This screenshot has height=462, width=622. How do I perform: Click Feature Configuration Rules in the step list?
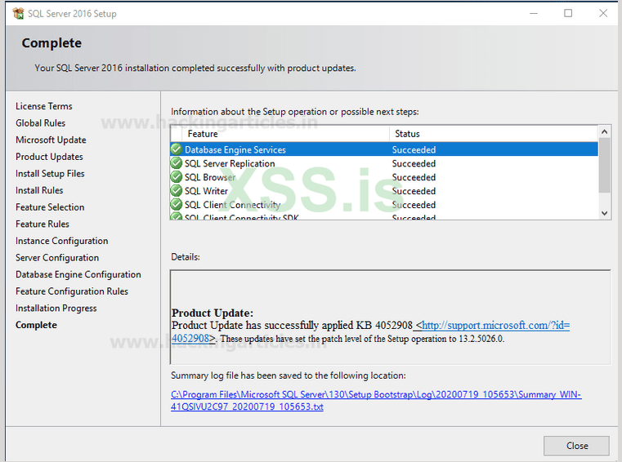tap(72, 291)
